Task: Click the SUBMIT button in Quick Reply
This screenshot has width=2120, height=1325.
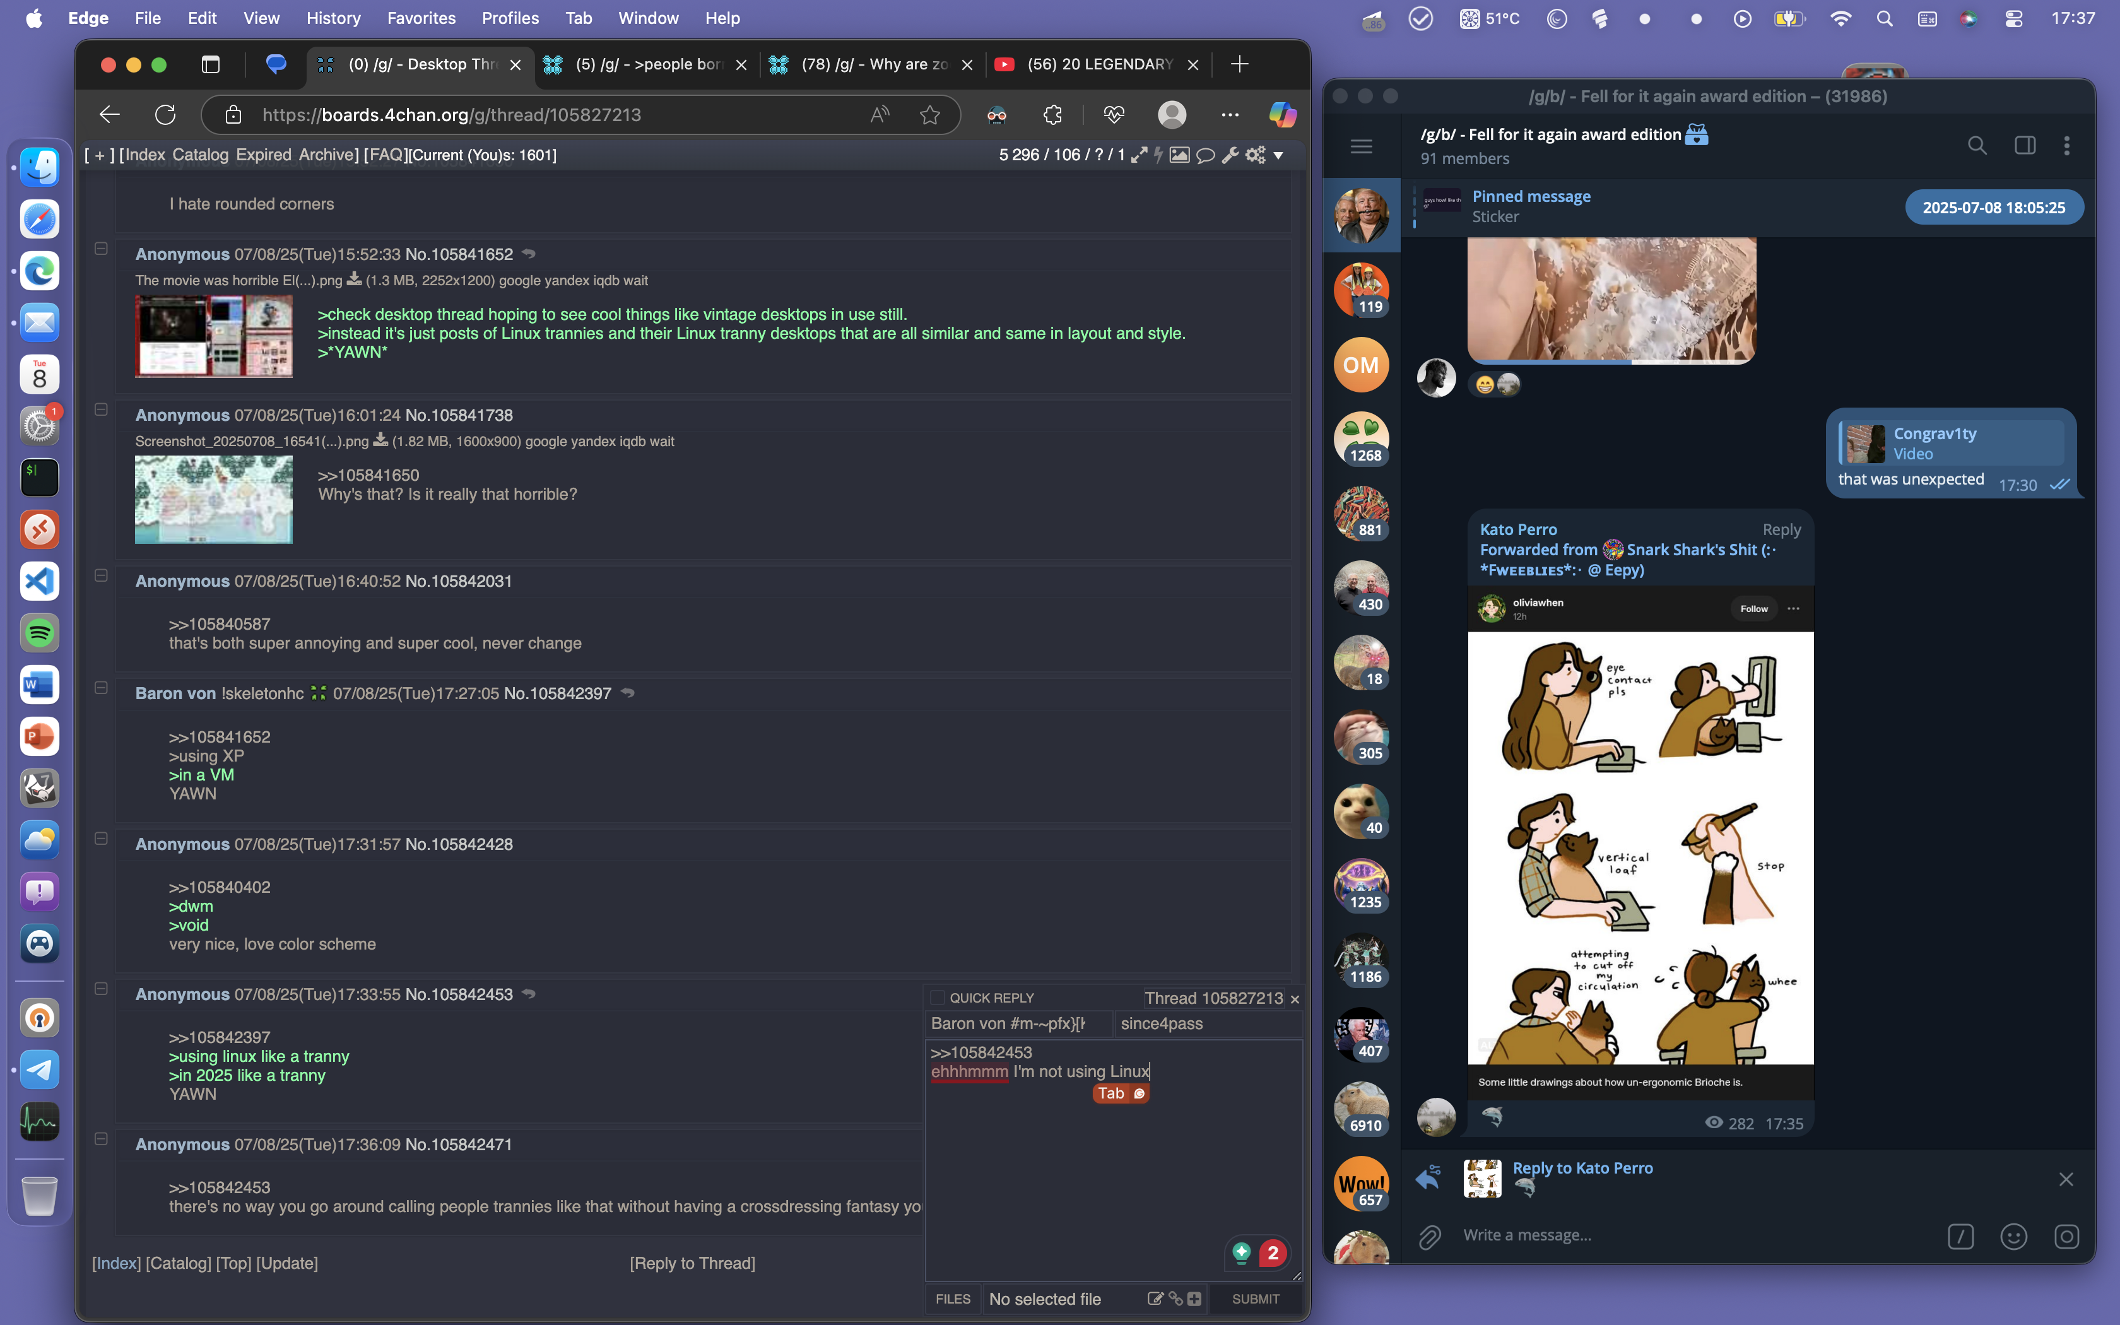Action: (x=1256, y=1298)
